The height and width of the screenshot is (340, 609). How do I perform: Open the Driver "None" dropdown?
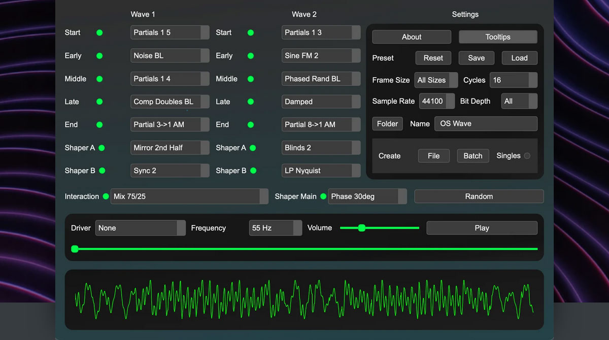coord(141,228)
